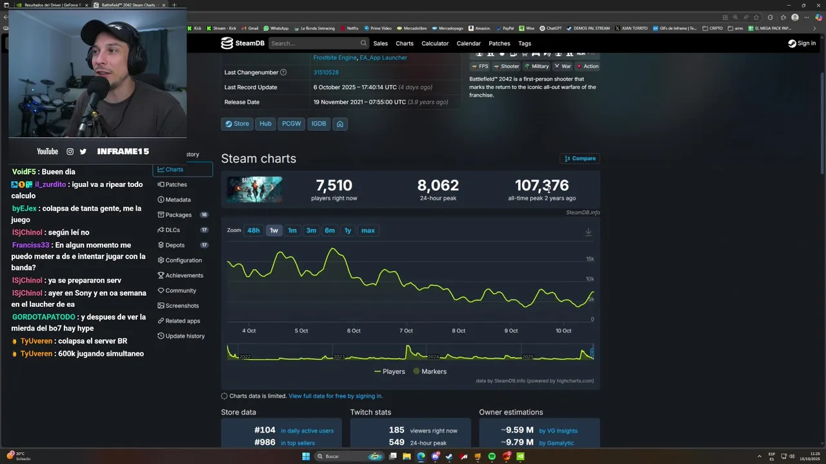Open Kick bookmark in bookmarks bar
The width and height of the screenshot is (826, 464).
point(194,28)
